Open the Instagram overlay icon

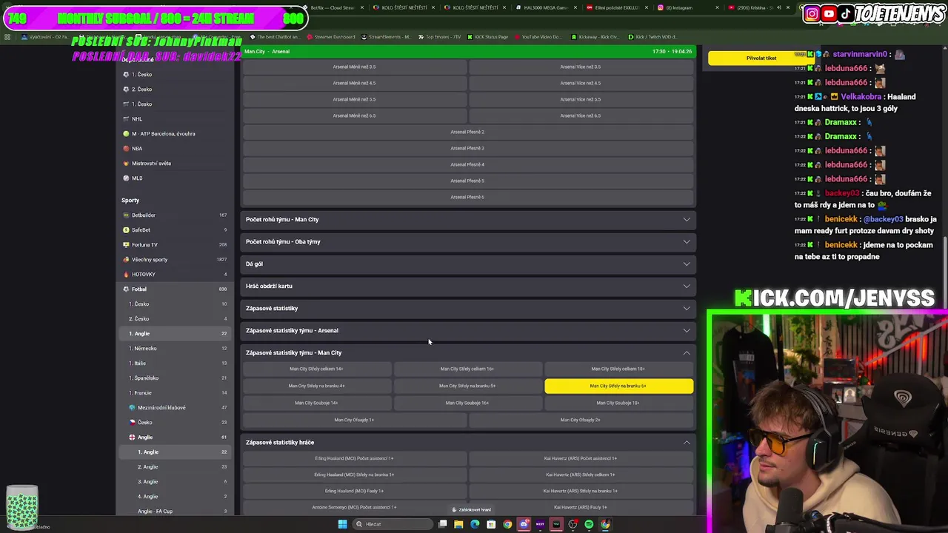[x=812, y=13]
